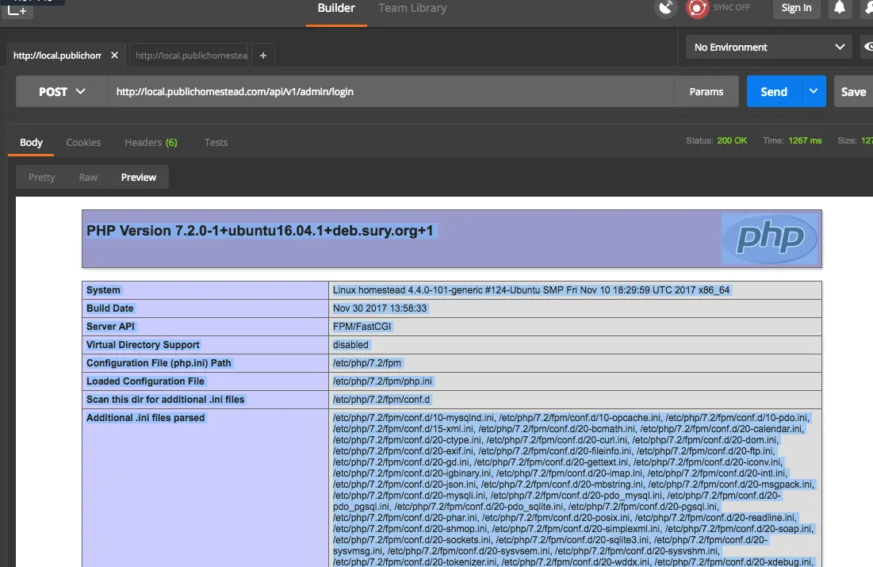Add a new request tab with plus
The width and height of the screenshot is (873, 567).
[x=262, y=56]
